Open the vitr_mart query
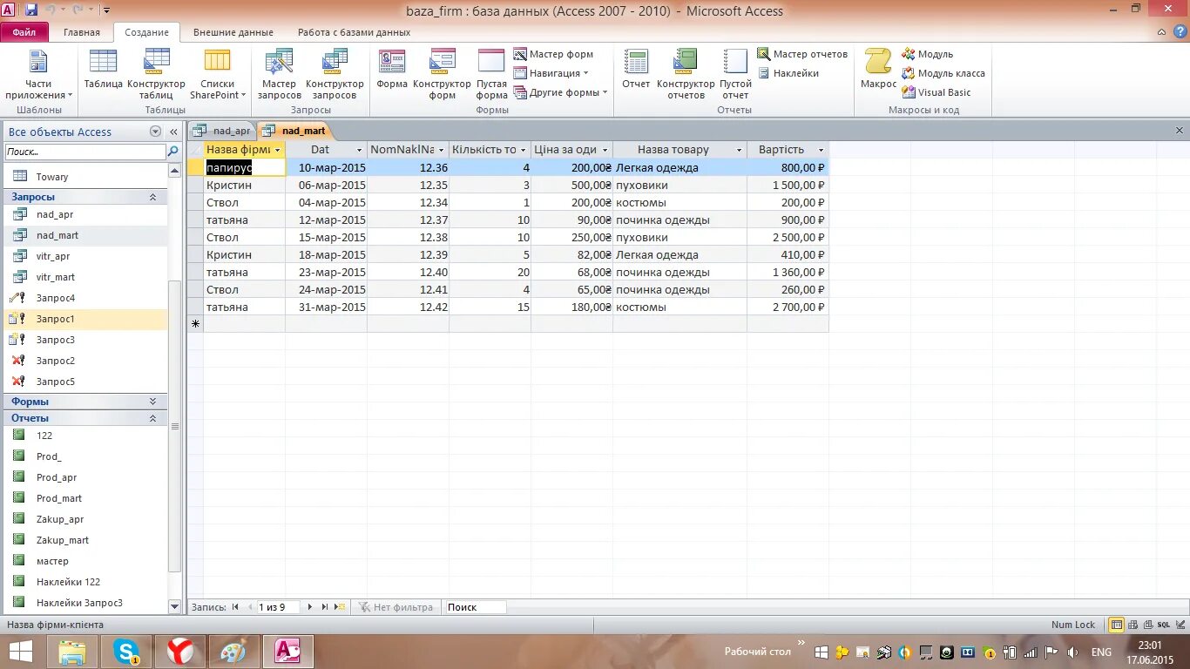The image size is (1190, 669). click(x=55, y=276)
